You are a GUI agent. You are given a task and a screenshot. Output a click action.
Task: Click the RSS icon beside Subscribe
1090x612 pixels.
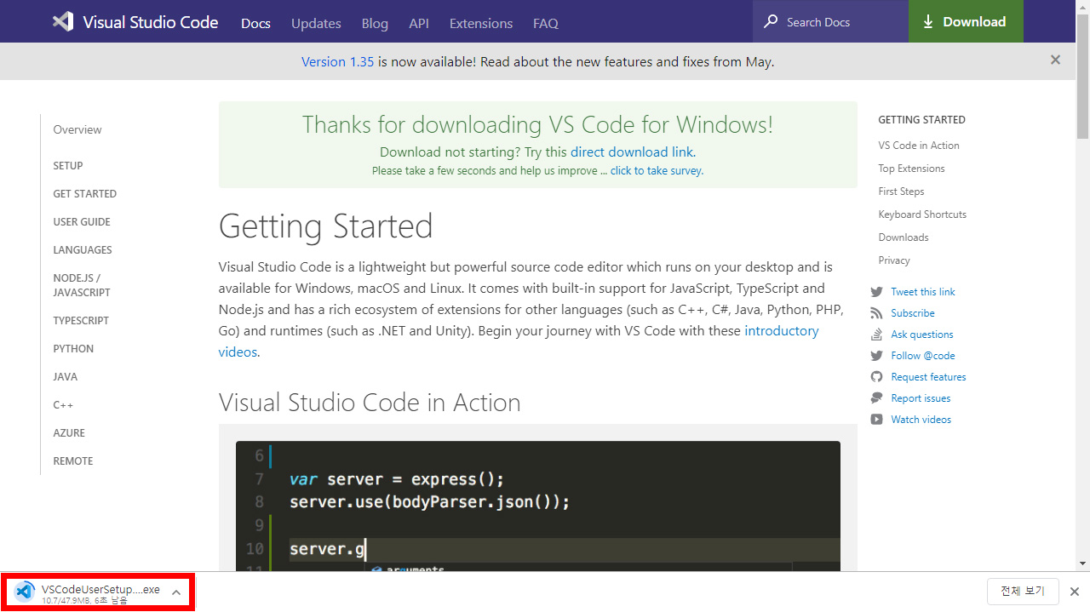(x=876, y=313)
